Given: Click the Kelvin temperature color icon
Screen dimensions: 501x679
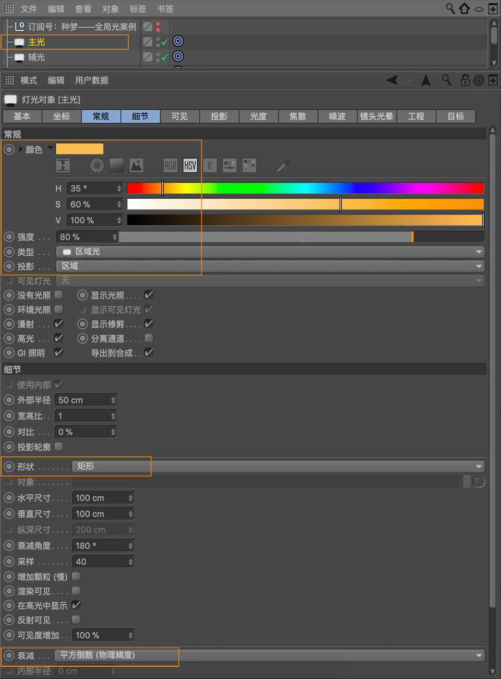Looking at the screenshot, I should [210, 165].
